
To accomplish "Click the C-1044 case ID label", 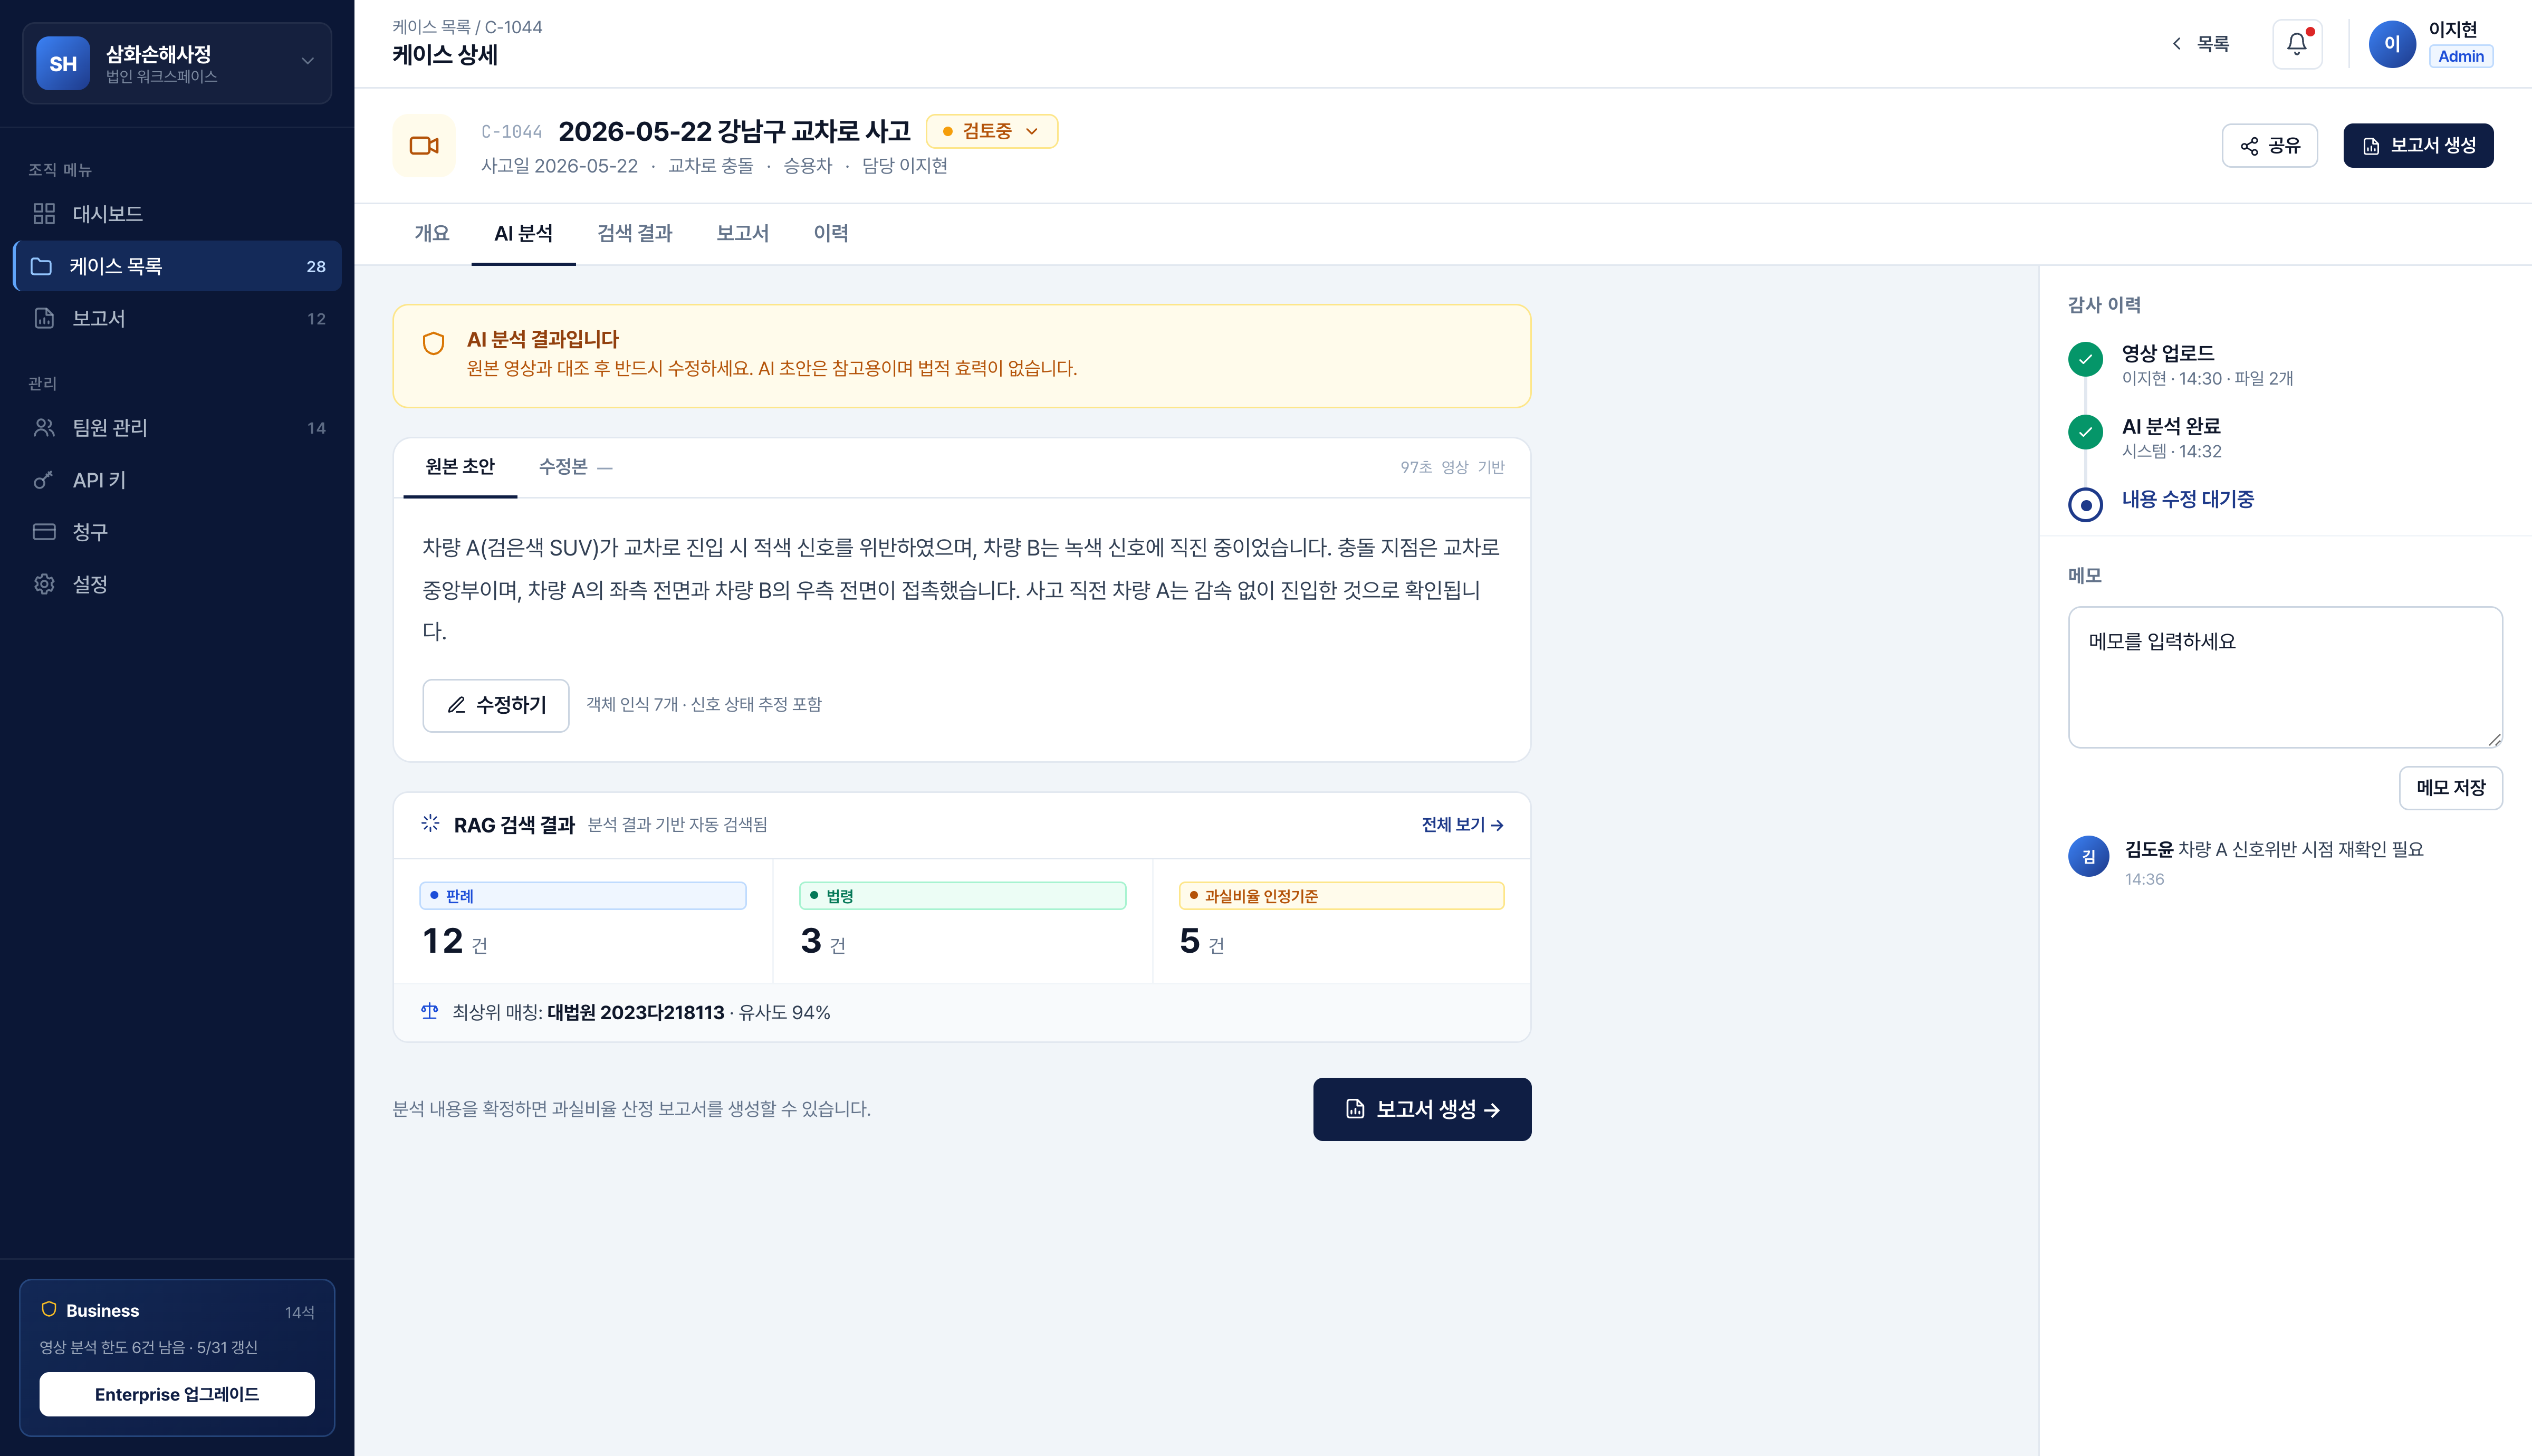I will pyautogui.click(x=512, y=132).
